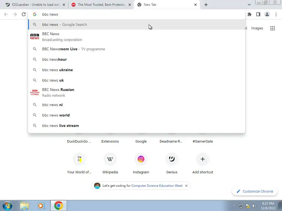Open the Deadname R... shortcut label

click(x=171, y=141)
